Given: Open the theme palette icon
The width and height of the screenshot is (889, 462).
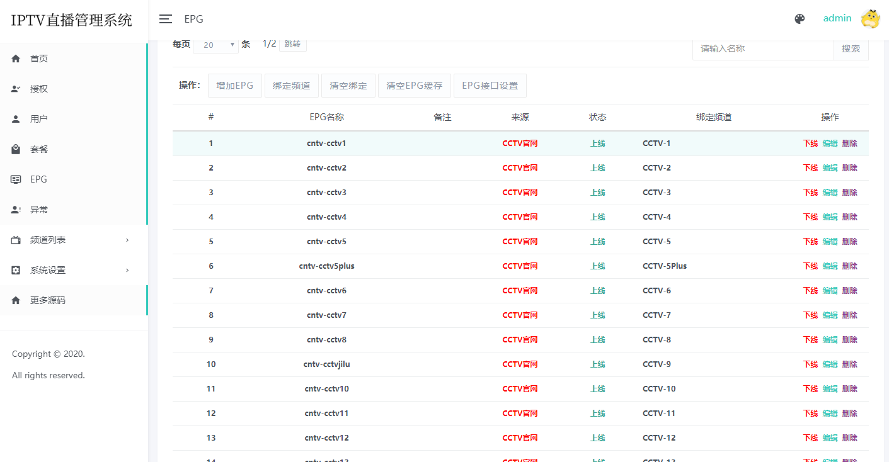Looking at the screenshot, I should pyautogui.click(x=800, y=19).
